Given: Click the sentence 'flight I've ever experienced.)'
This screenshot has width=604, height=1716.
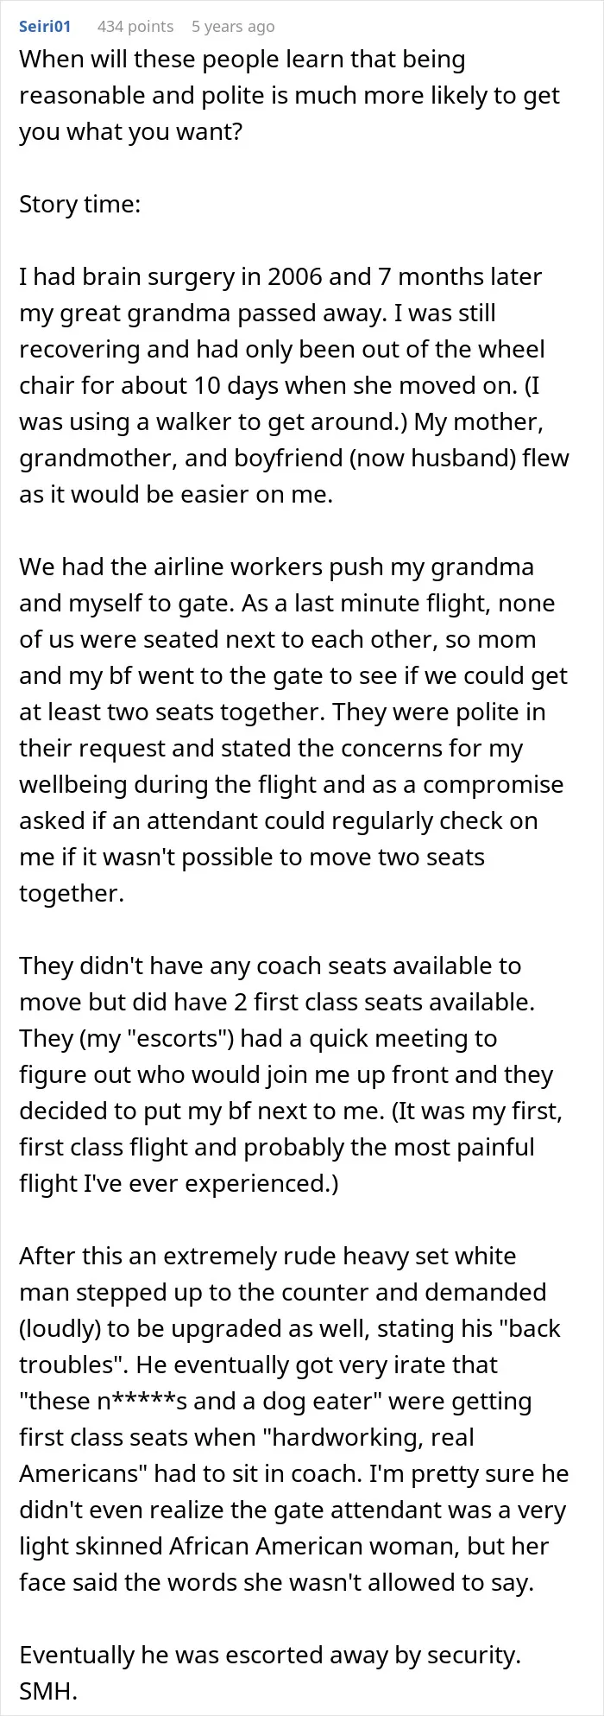Looking at the screenshot, I should tap(179, 1183).
